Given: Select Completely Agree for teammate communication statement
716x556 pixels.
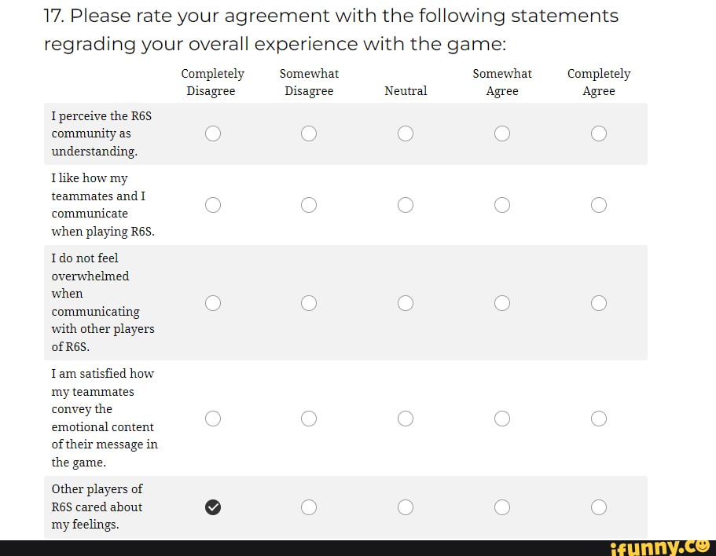Looking at the screenshot, I should click(x=599, y=205).
